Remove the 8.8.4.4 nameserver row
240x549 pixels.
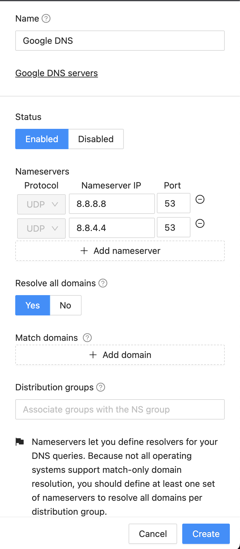pyautogui.click(x=200, y=224)
